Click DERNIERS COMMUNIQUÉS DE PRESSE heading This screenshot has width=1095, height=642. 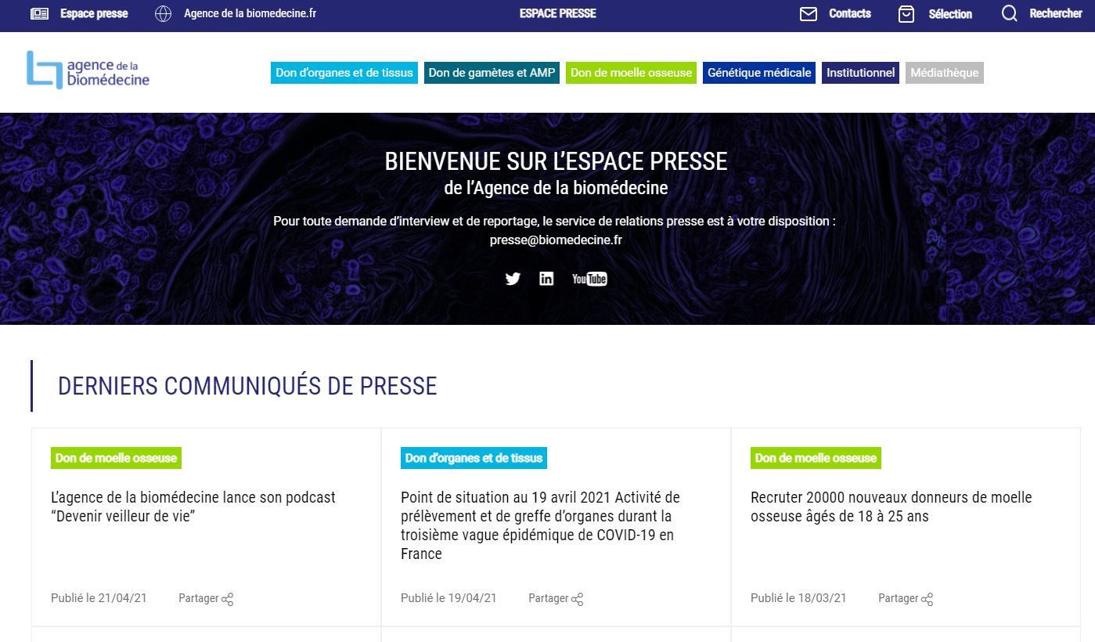[x=247, y=386]
